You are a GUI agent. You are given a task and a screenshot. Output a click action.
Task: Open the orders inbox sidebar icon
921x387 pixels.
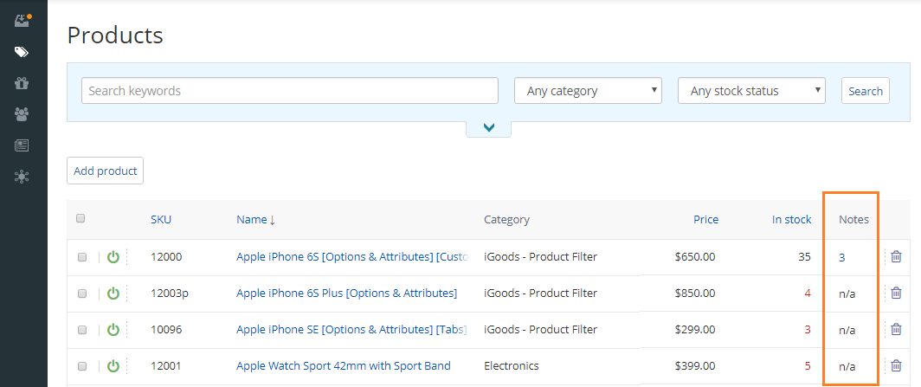[x=22, y=21]
